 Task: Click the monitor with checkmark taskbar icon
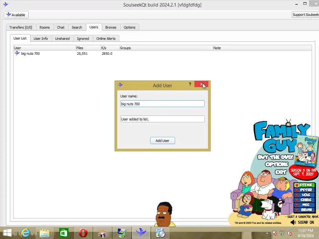[x=122, y=233]
